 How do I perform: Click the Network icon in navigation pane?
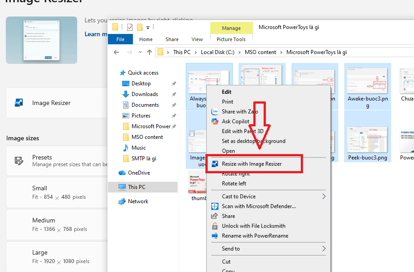coord(122,201)
